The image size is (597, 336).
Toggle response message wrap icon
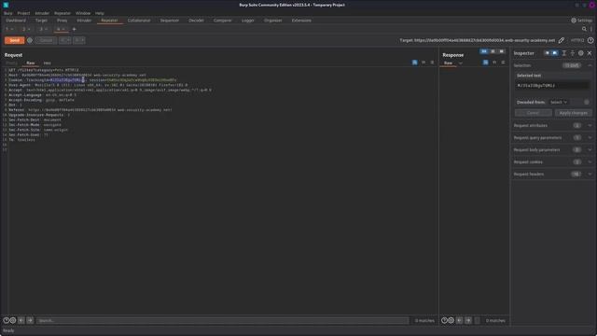tap(485, 63)
